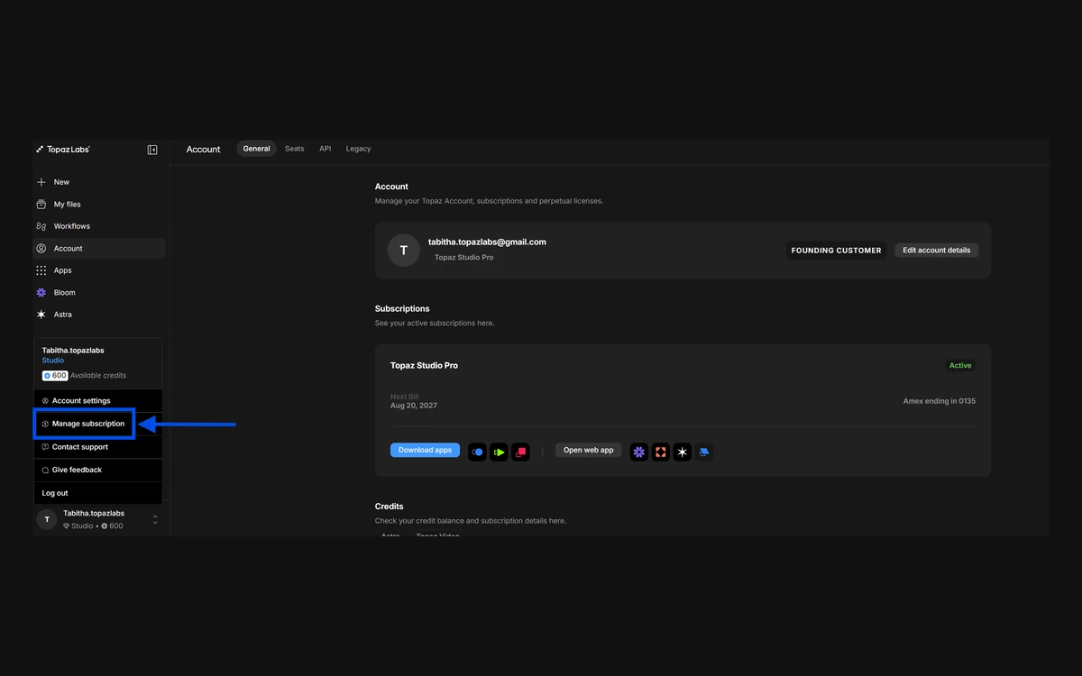Click the Amex ending in 0135 text
This screenshot has width=1082, height=676.
click(x=940, y=401)
